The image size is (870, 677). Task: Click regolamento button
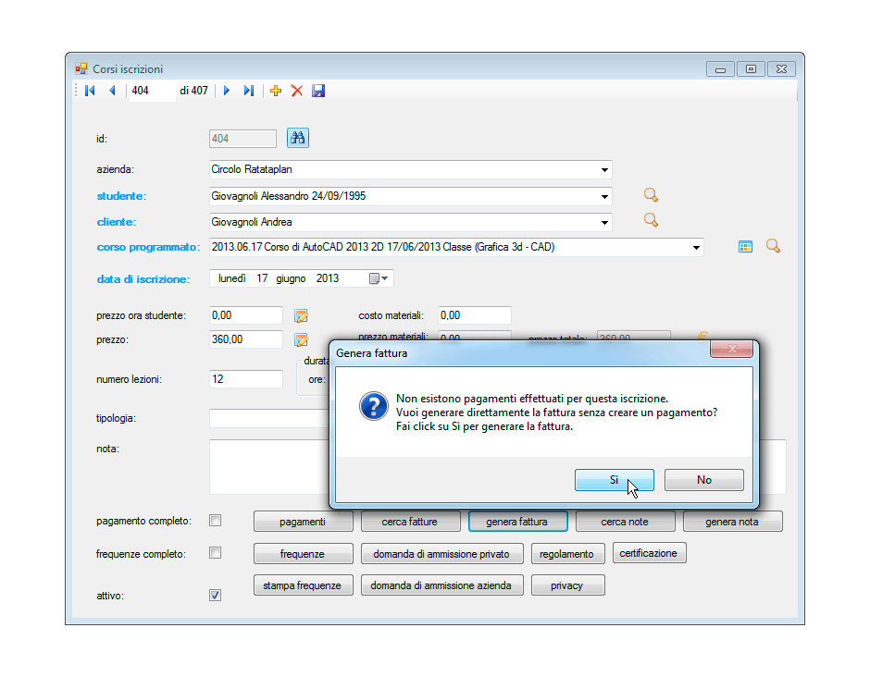567,553
